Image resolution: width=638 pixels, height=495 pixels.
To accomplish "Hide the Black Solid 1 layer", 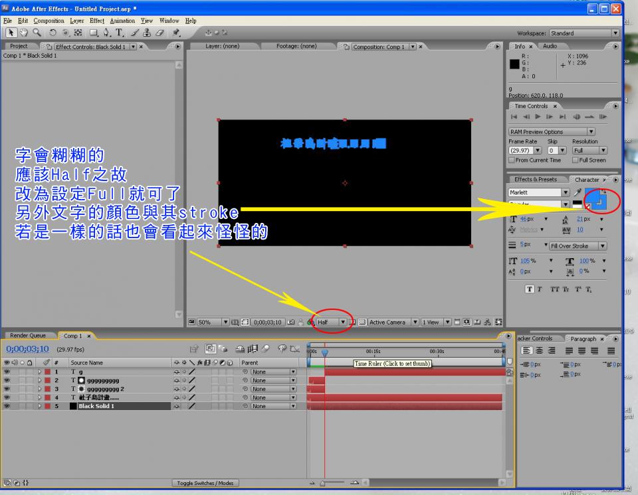I will (5, 405).
